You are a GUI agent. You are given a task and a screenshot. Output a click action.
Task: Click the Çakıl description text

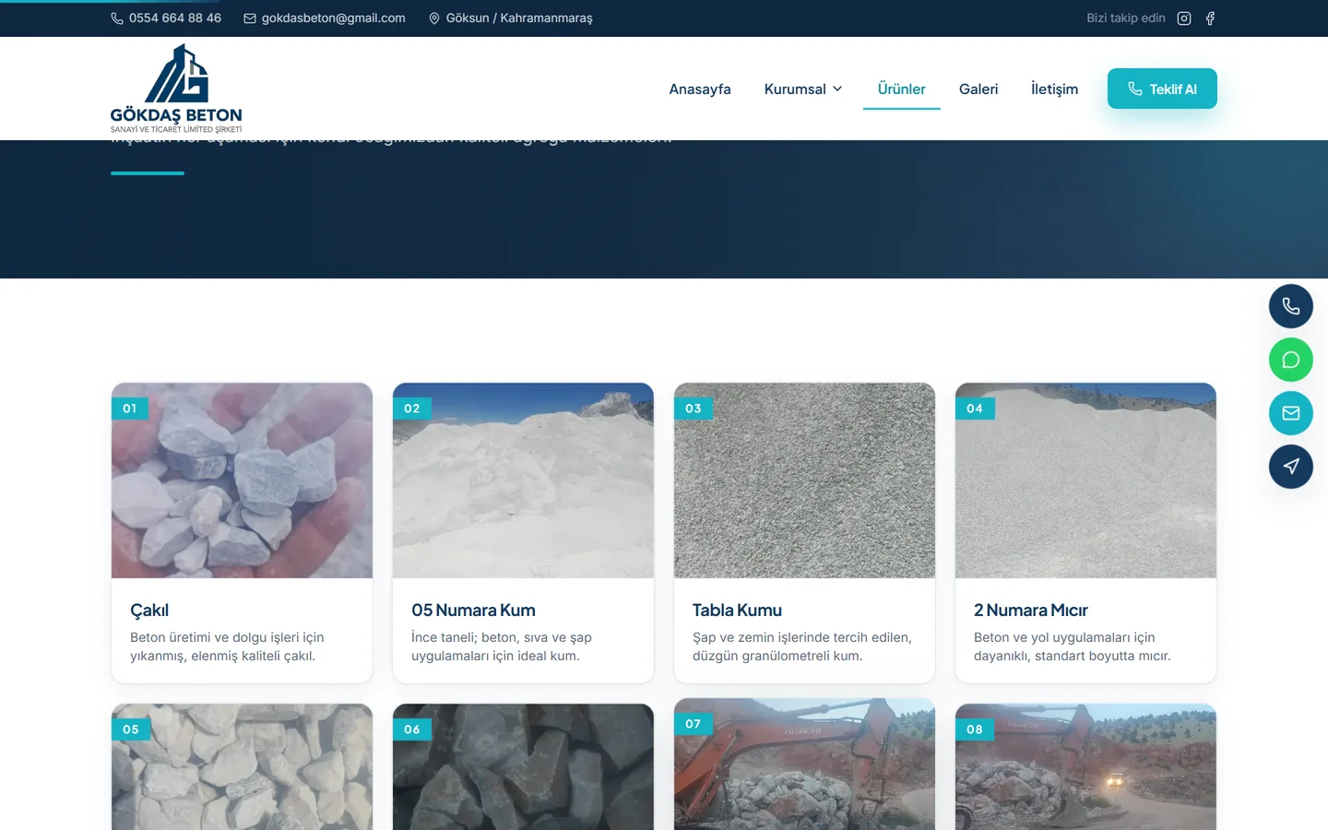click(x=227, y=646)
